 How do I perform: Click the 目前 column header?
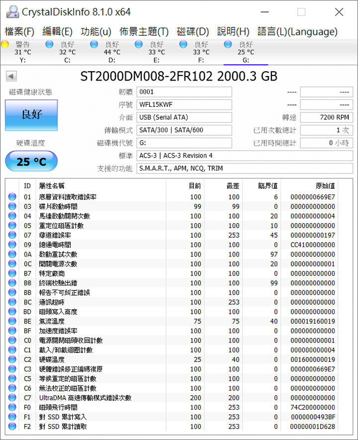click(195, 186)
